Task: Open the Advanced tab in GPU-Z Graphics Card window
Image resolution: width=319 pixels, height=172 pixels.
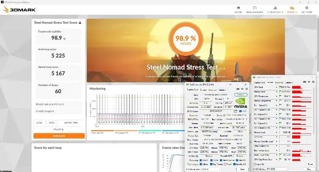Action: pyautogui.click(x=212, y=90)
